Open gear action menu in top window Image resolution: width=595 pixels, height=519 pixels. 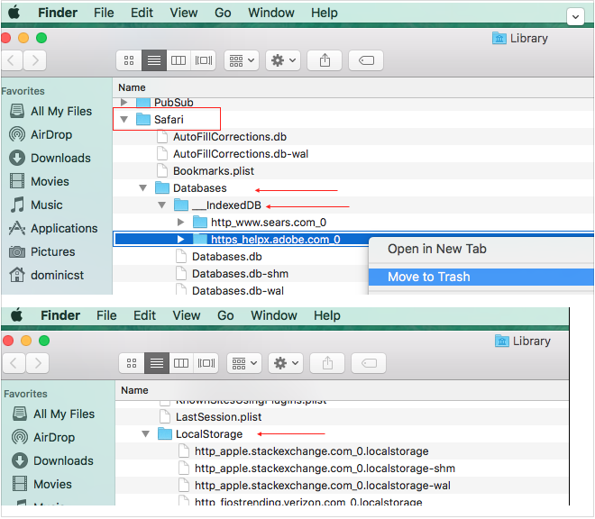tap(283, 60)
